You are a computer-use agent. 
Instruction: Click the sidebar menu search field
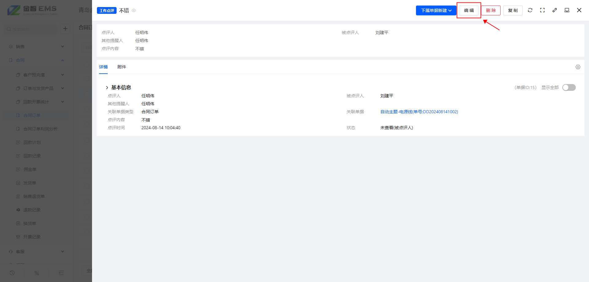(30, 29)
